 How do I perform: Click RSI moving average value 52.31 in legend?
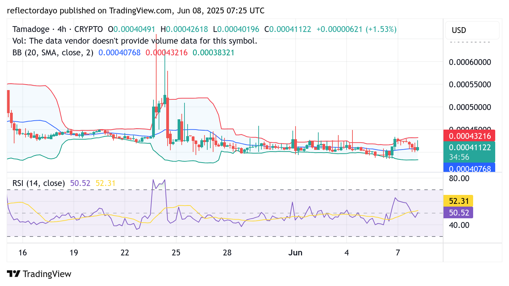pyautogui.click(x=106, y=183)
